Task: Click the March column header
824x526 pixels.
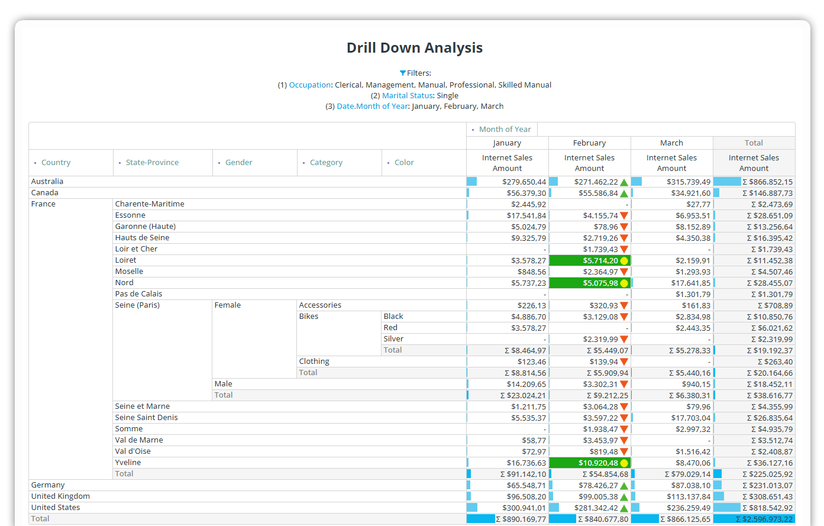Action: [x=671, y=143]
